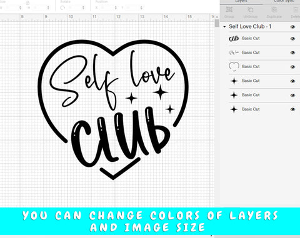Click the Duplicate layer icon
Screen dimensions: 300x238
[274, 9]
